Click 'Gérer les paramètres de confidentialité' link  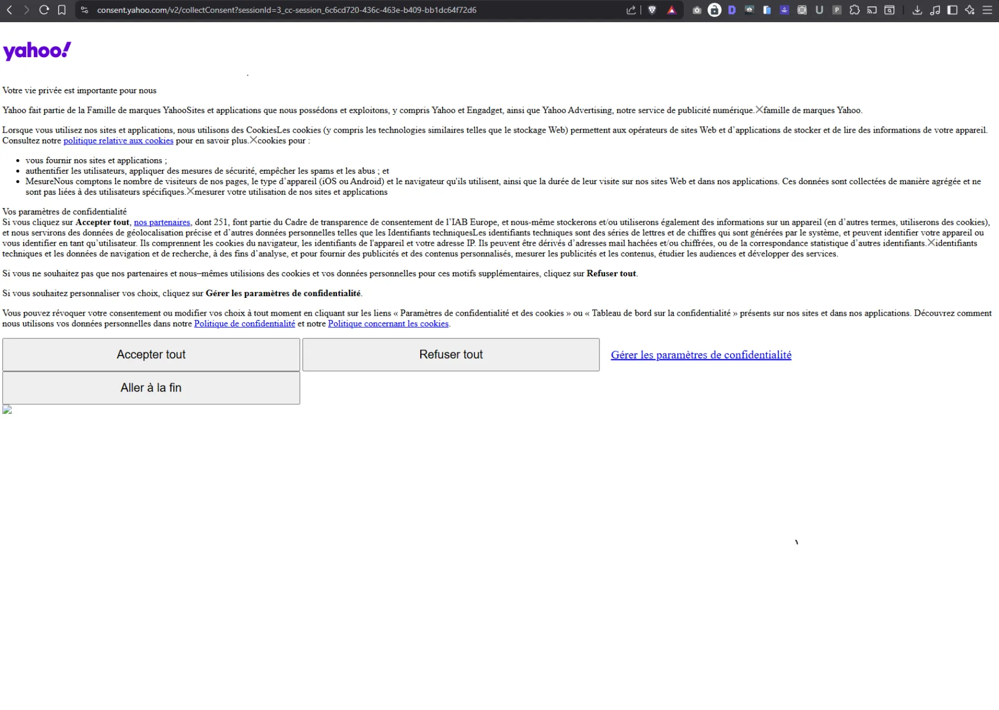pos(701,355)
